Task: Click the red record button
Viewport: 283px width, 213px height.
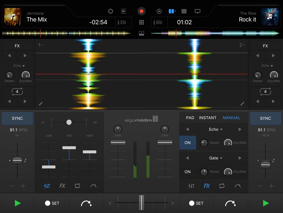Action: 141,11
